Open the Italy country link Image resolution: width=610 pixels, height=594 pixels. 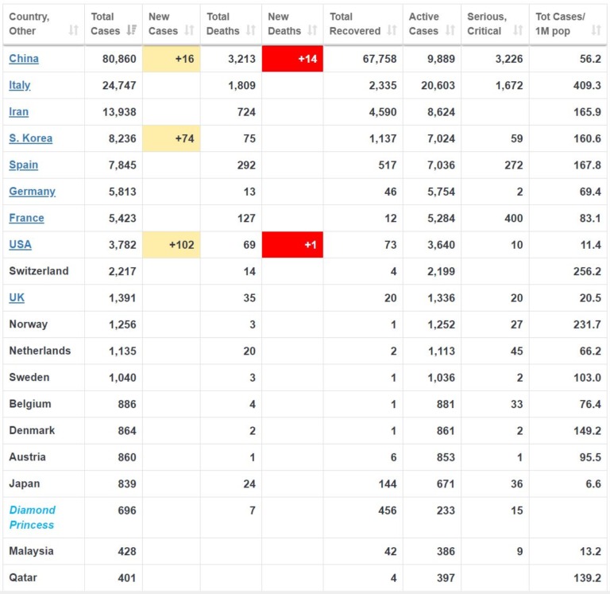[19, 85]
